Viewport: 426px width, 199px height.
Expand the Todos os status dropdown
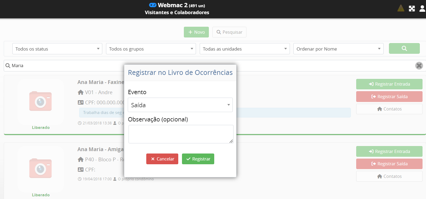57,49
